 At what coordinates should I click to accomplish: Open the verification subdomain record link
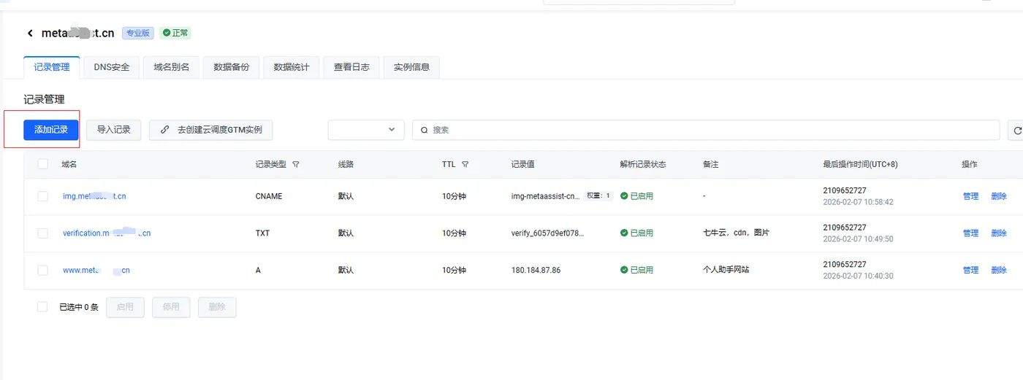pyautogui.click(x=107, y=233)
